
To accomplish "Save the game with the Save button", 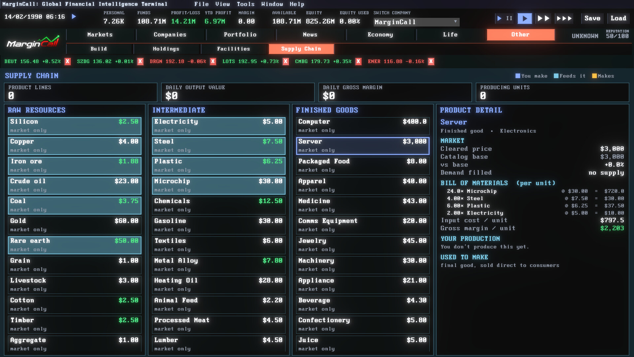I will pos(592,19).
